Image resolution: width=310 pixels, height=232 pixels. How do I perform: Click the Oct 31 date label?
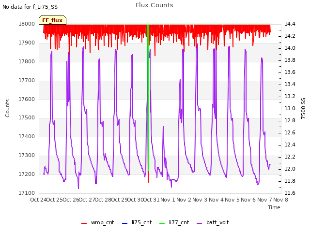coord(151,200)
